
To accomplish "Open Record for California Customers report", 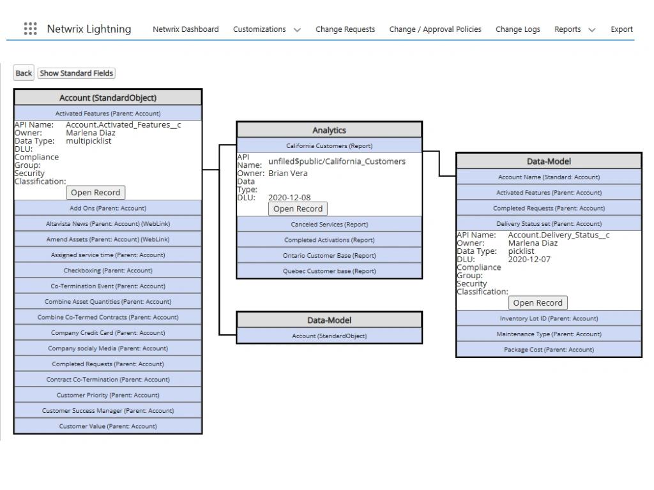I will coord(297,209).
